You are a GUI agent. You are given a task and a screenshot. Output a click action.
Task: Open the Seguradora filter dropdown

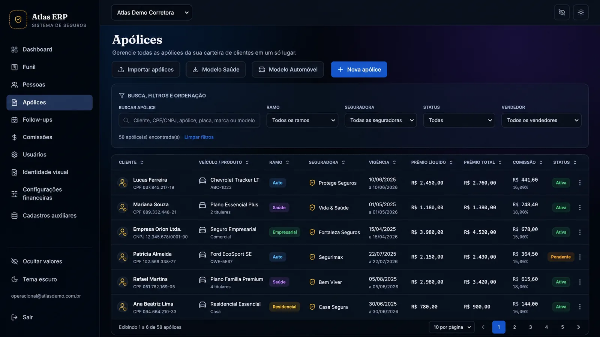click(381, 120)
